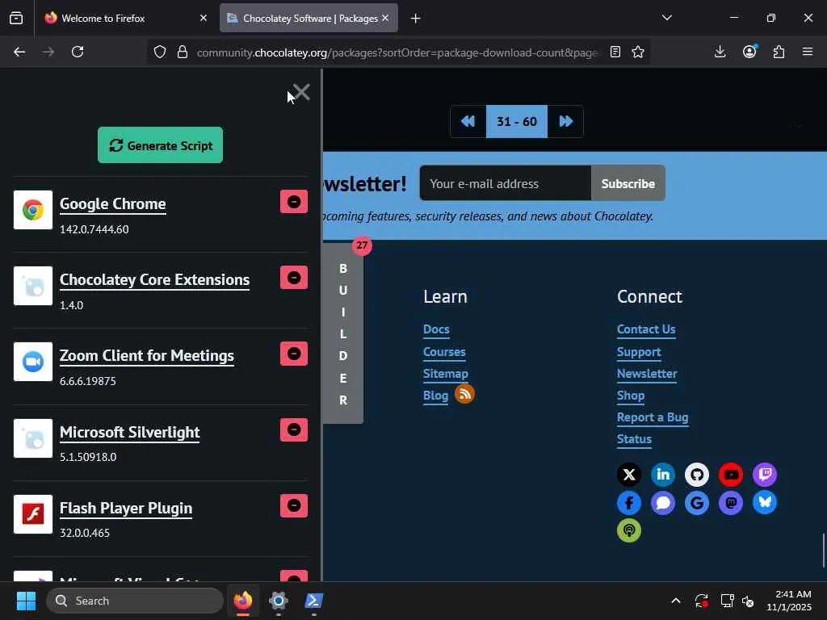Open the Bluesky butterfly icon
The image size is (827, 620).
(x=765, y=502)
